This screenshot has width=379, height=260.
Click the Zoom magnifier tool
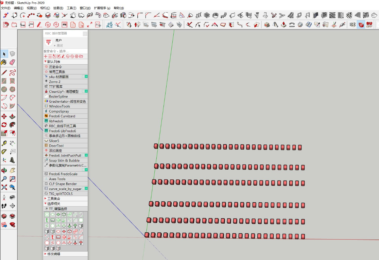click(x=4, y=179)
